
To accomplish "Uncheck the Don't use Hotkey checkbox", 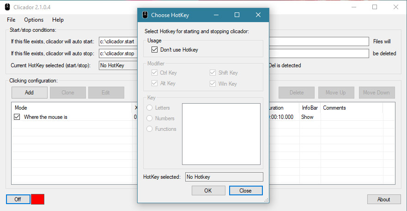I will pyautogui.click(x=155, y=50).
